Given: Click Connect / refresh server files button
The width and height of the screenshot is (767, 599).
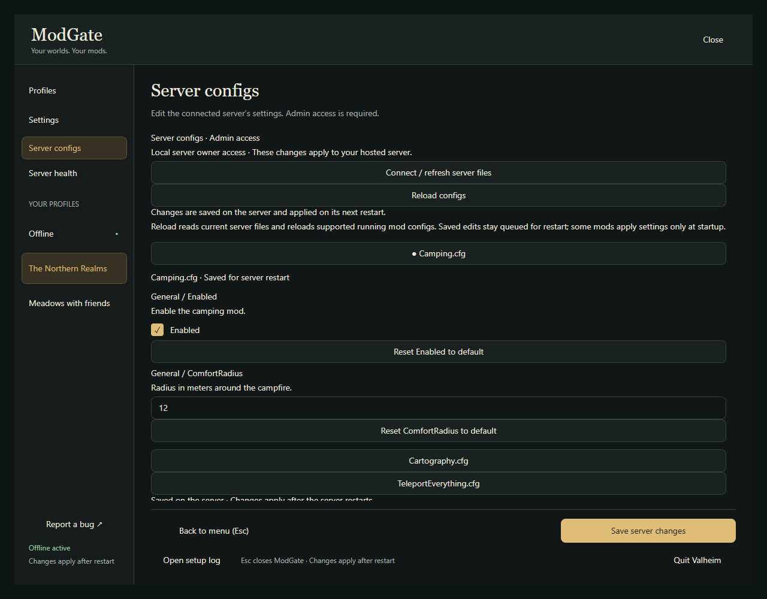Looking at the screenshot, I should click(439, 173).
